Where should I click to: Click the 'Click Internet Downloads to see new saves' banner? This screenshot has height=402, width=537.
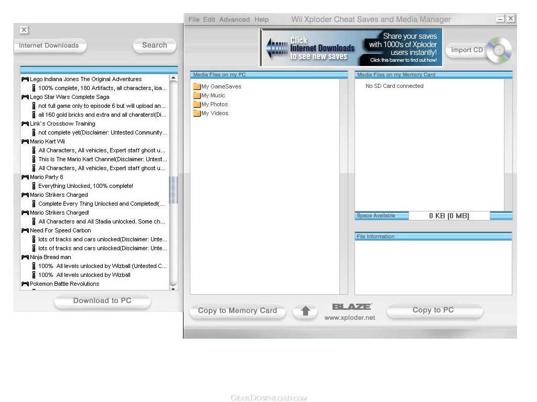[351, 48]
